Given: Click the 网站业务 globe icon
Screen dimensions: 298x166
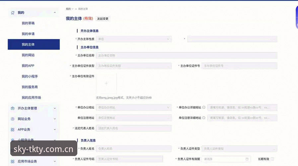Looking at the screenshot, I should tap(13, 119).
